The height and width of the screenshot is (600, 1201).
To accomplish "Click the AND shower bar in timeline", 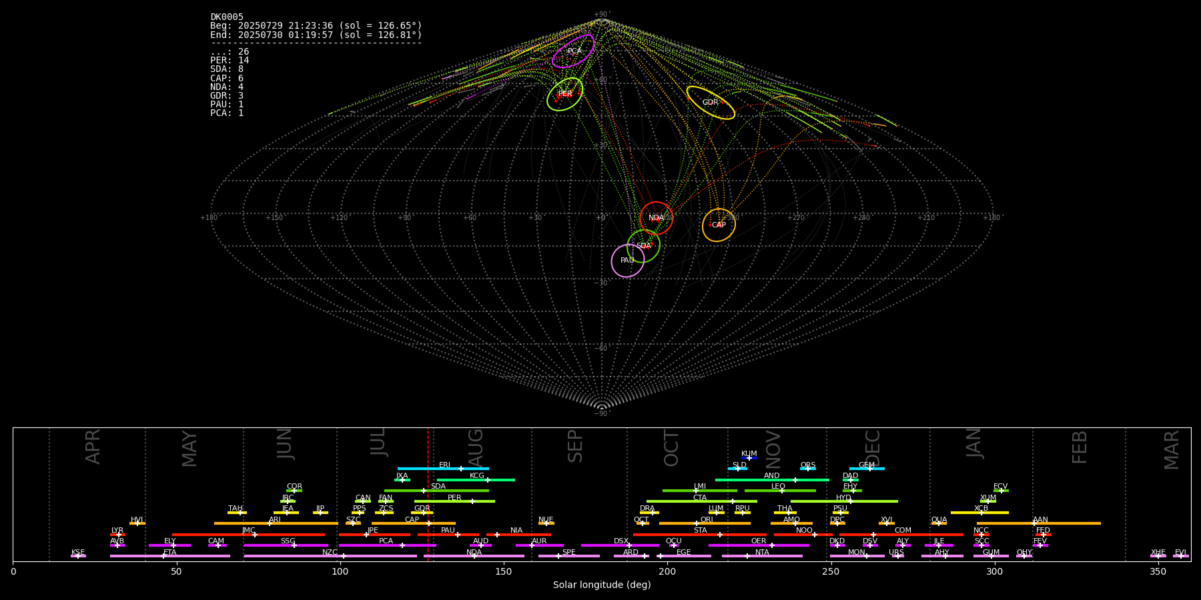I will coord(772,479).
